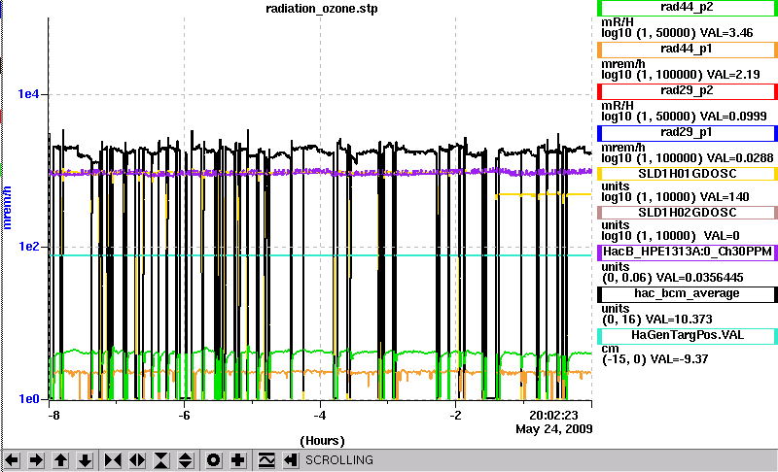The image size is (778, 472).
Task: Click the VAL=0 readout for SLD1H02GDOSC
Action: pyautogui.click(x=722, y=236)
